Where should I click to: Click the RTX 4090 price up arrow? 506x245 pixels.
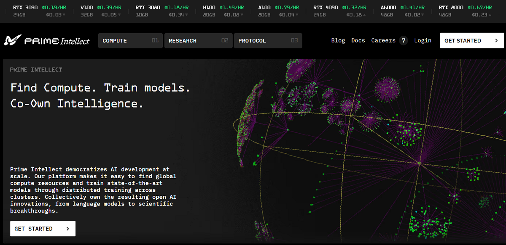tap(365, 15)
